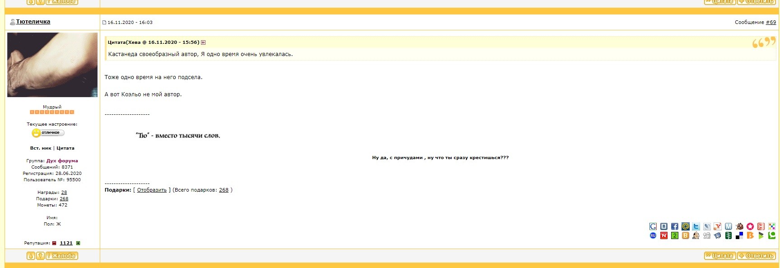Click the user's avatar image
This screenshot has height=268, width=780.
pyautogui.click(x=52, y=65)
